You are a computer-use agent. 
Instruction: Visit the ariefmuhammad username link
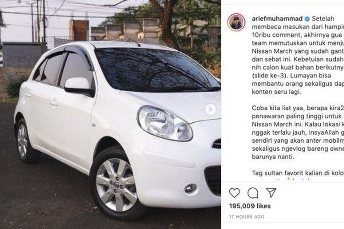(277, 19)
